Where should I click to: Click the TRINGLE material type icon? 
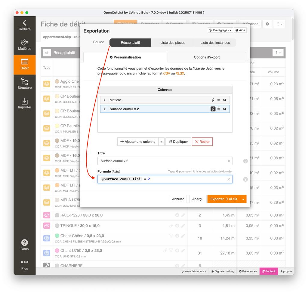tap(47, 226)
